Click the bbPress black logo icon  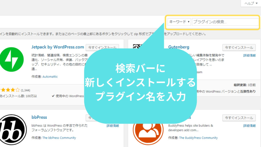click(13, 130)
